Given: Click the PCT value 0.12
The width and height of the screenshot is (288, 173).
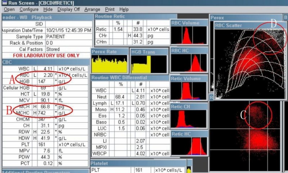Looking at the screenshot, I should point(48,163).
